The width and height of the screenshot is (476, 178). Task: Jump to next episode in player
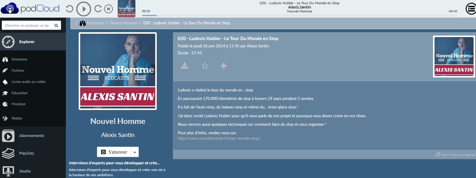coord(108,9)
